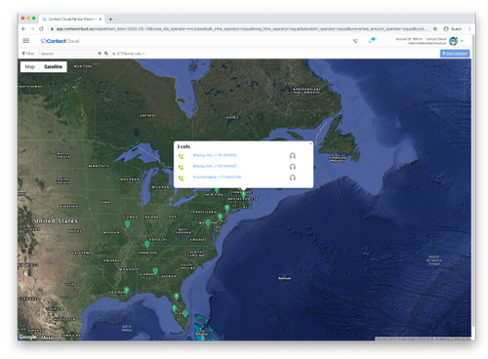Click the clear icon inside search field
Screen dimensions: 488x359
pos(100,54)
